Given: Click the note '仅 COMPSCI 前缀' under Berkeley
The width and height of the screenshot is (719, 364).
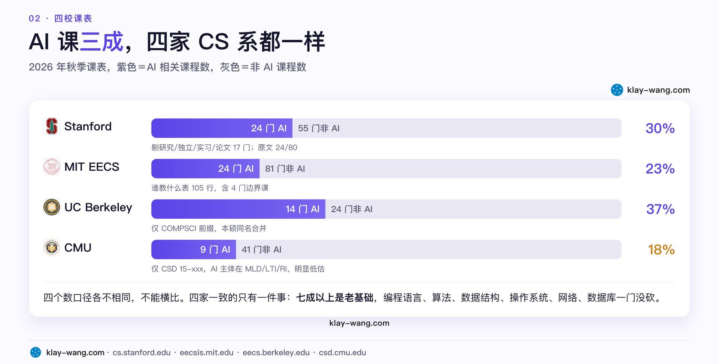Looking at the screenshot, I should coord(183,228).
